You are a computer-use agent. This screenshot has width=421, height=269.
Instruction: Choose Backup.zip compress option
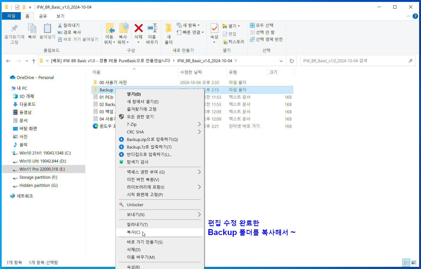coord(159,139)
